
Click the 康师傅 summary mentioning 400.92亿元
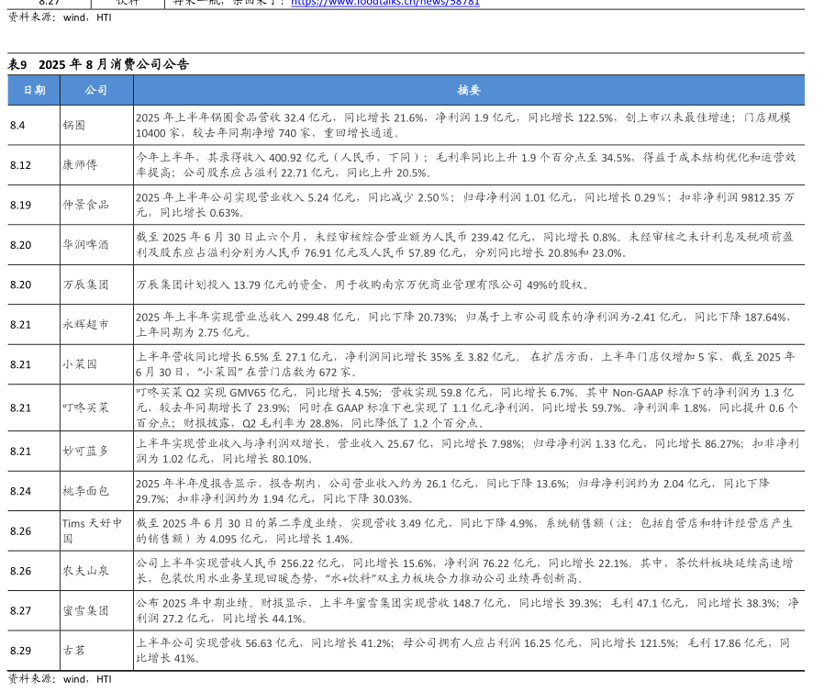466,165
